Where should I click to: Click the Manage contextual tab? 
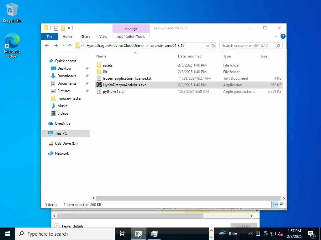pyautogui.click(x=131, y=29)
